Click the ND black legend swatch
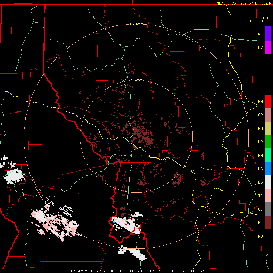Image resolution: width=273 pixels, height=273 pixels. pyautogui.click(x=268, y=236)
